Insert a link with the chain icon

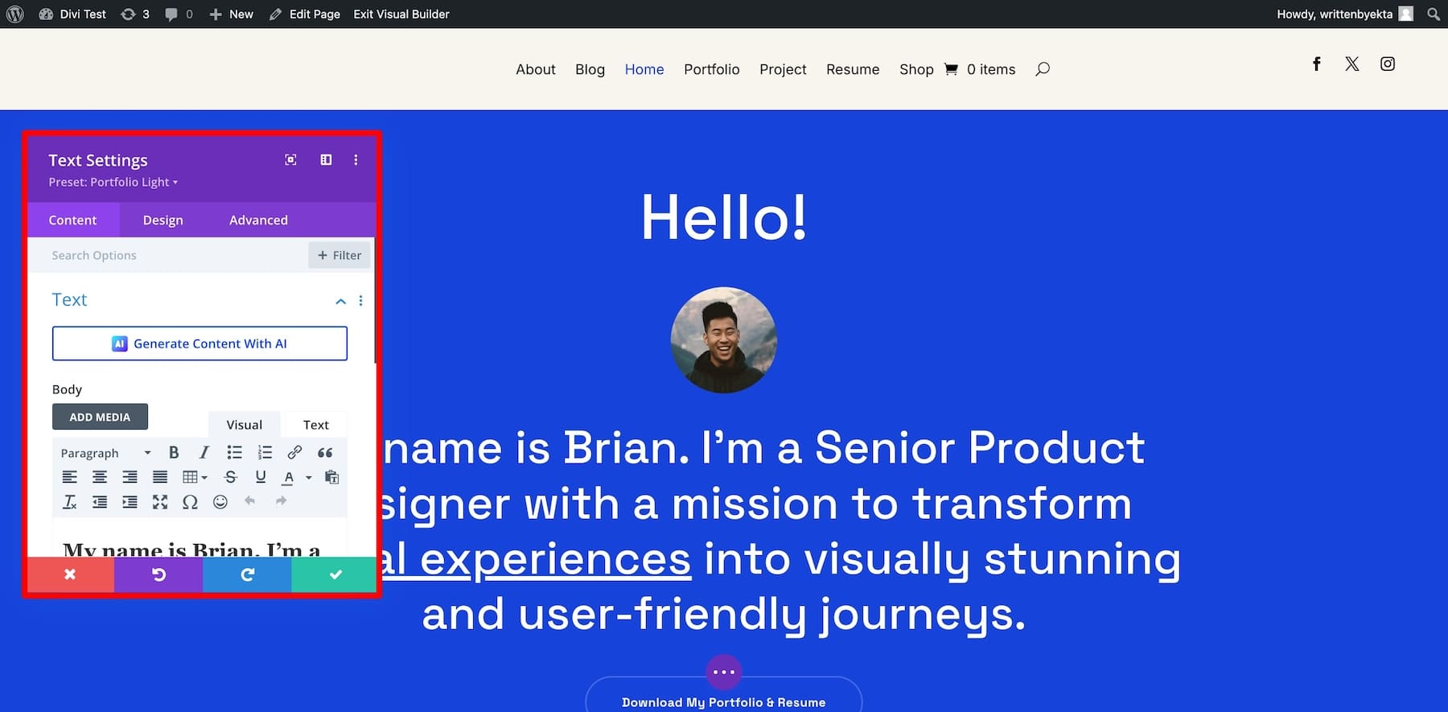[x=294, y=453]
